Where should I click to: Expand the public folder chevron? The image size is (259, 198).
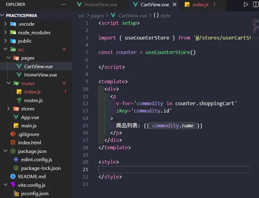5,41
